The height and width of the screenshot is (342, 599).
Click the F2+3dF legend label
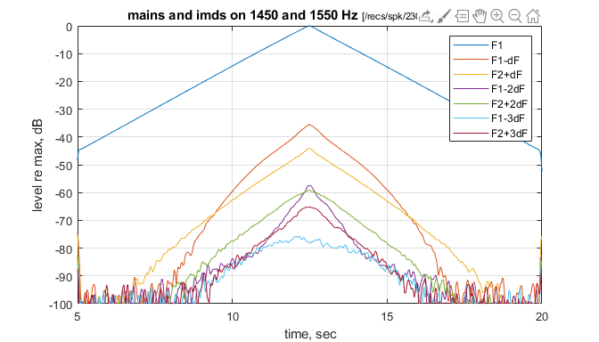click(x=509, y=134)
